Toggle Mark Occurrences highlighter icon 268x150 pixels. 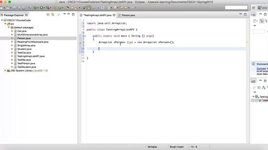pyautogui.click(x=89, y=8)
